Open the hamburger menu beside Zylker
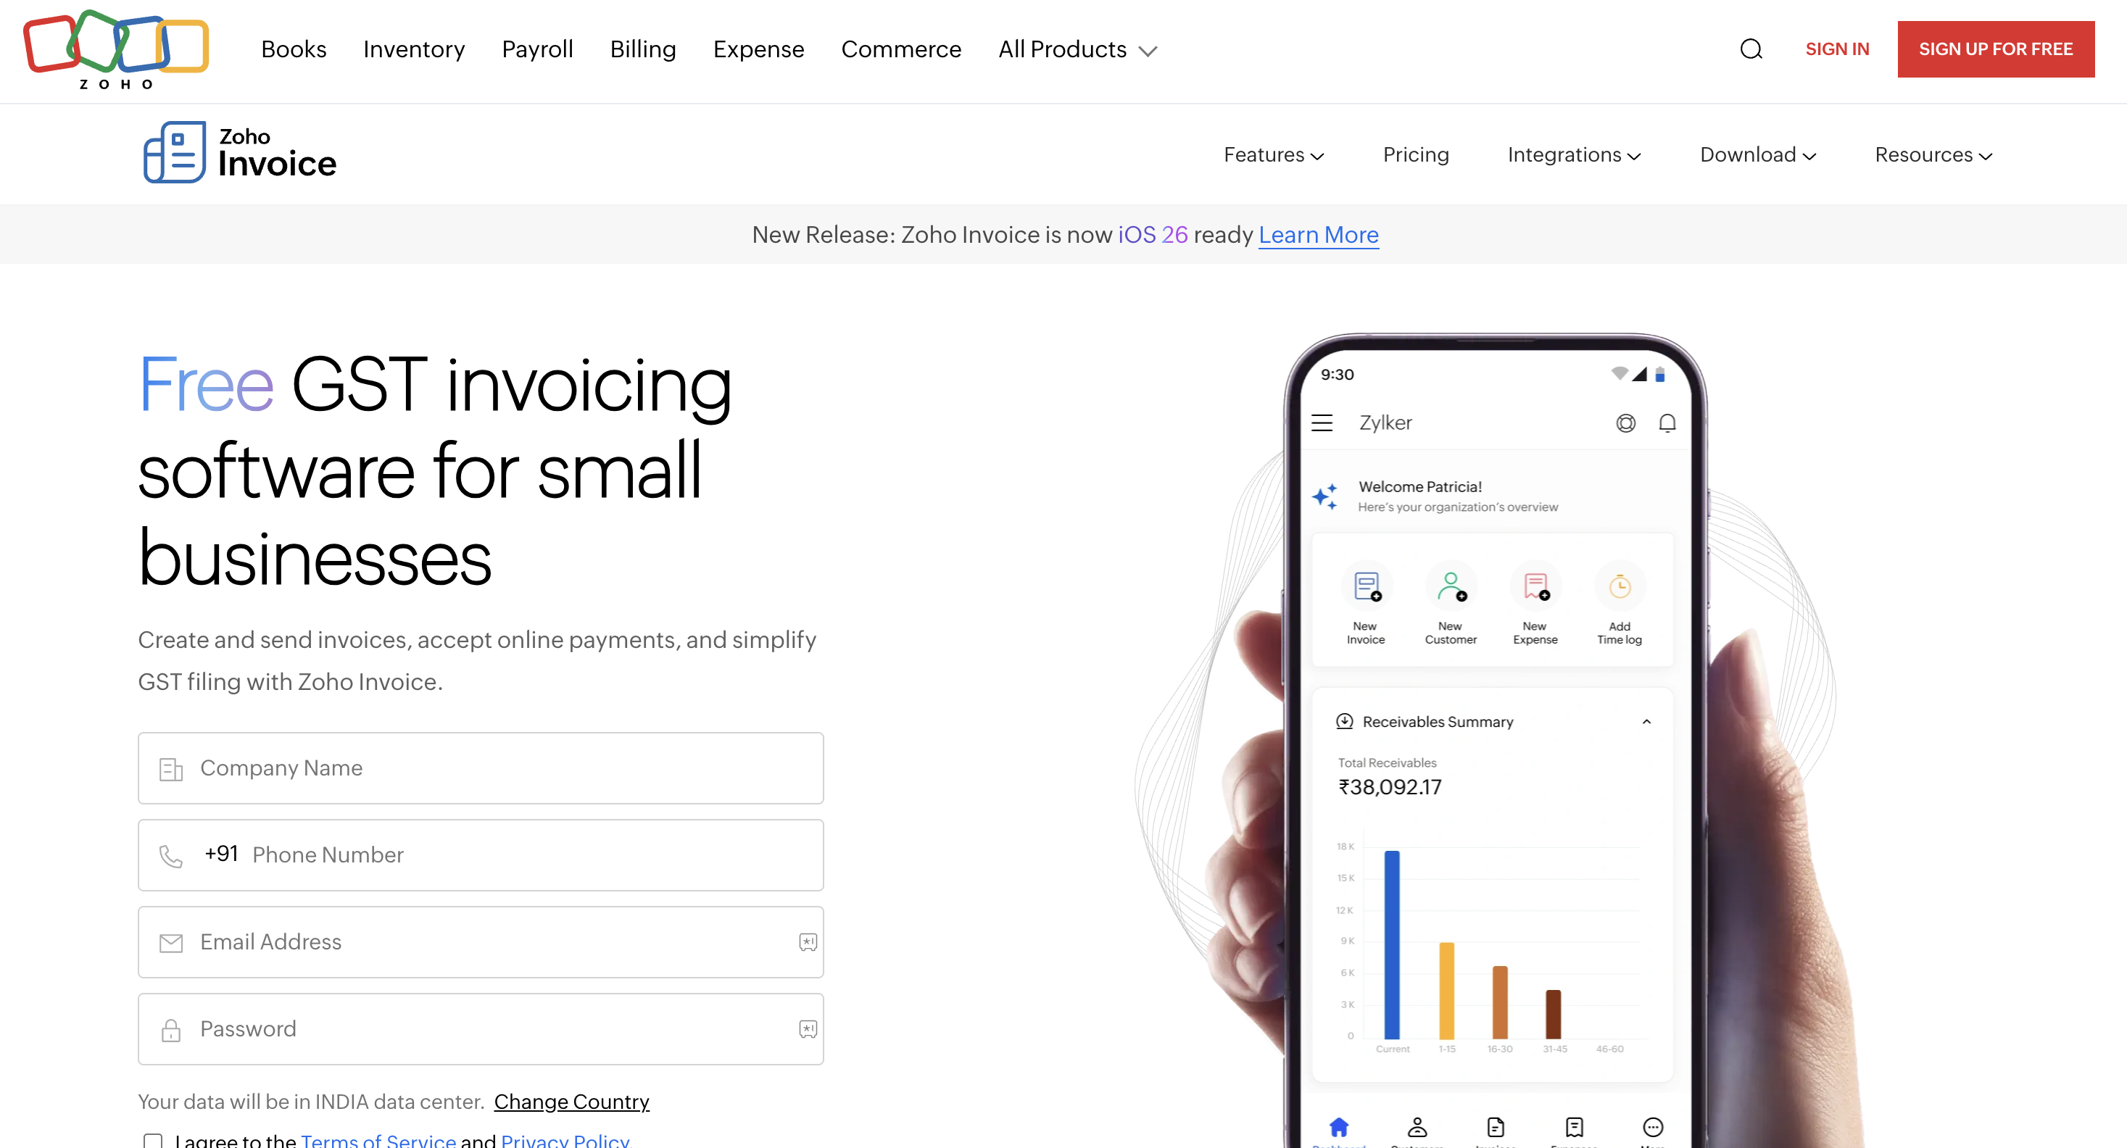Viewport: 2127px width, 1148px height. point(1322,423)
